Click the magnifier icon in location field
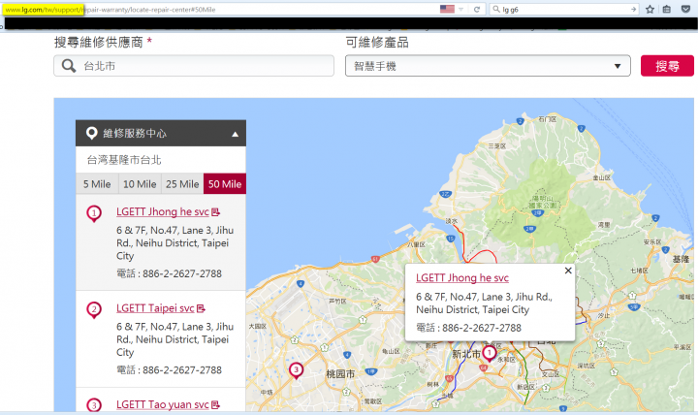This screenshot has height=415, width=698. tap(69, 66)
